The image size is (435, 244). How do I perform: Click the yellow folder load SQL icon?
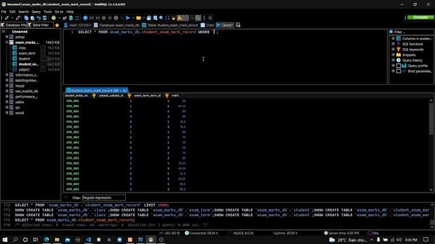139,18
